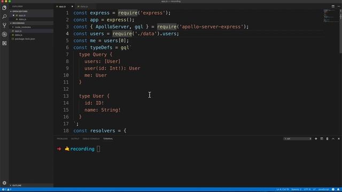Click 'user(id: Int!): User' on line 9
The width and height of the screenshot is (342, 192).
(112, 68)
